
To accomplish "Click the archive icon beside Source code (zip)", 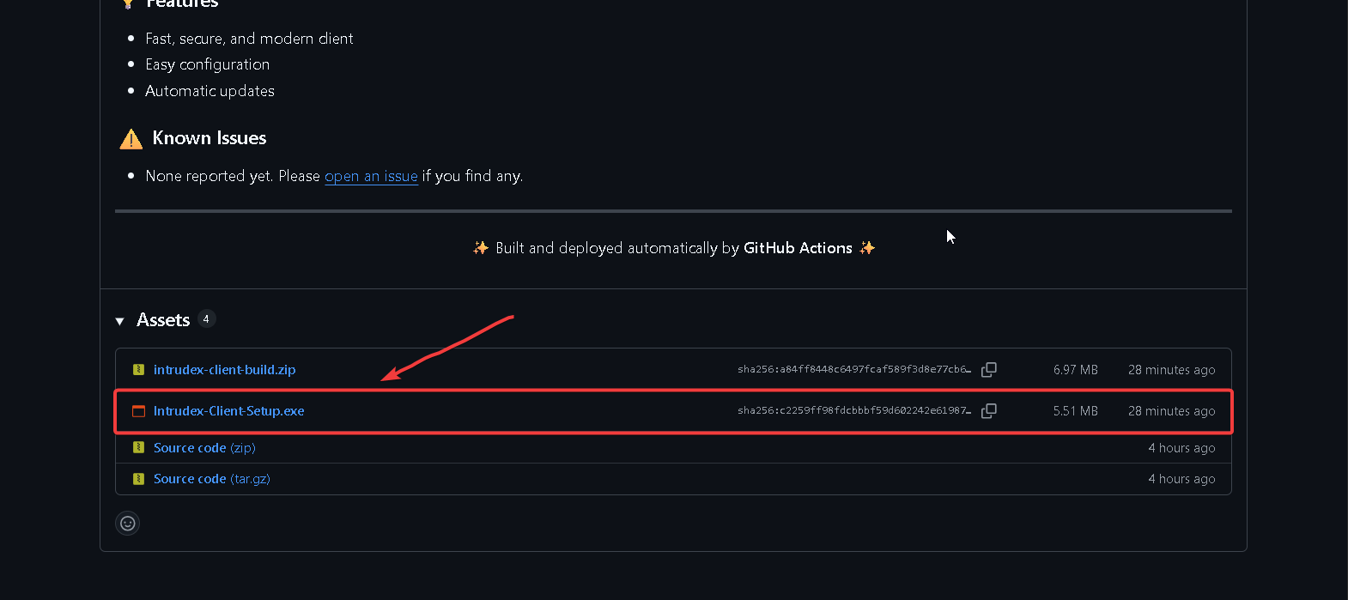I will [x=138, y=448].
